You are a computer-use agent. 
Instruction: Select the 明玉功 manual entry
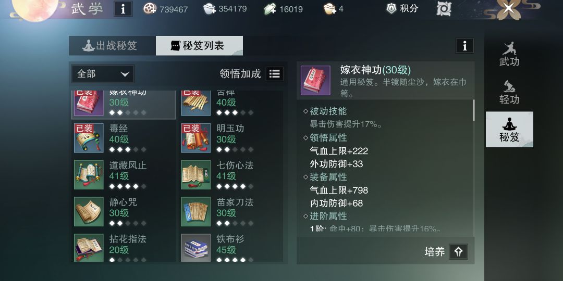click(231, 138)
